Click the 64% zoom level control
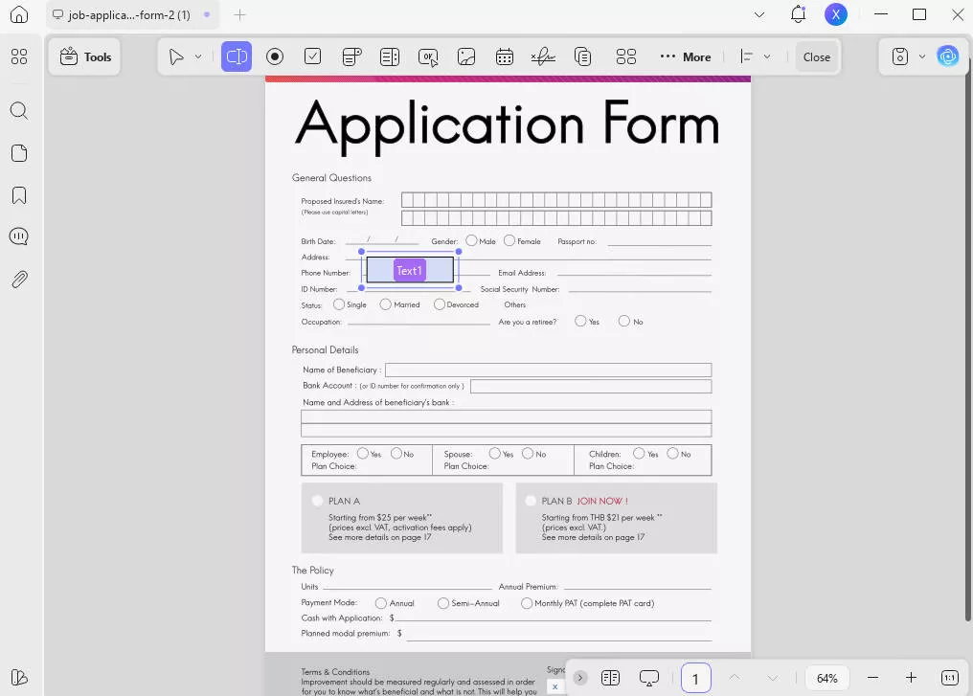 826,677
